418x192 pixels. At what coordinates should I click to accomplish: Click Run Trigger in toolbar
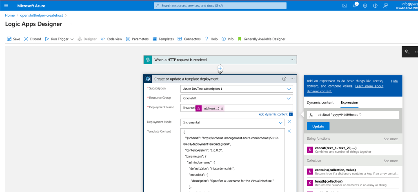pos(56,39)
